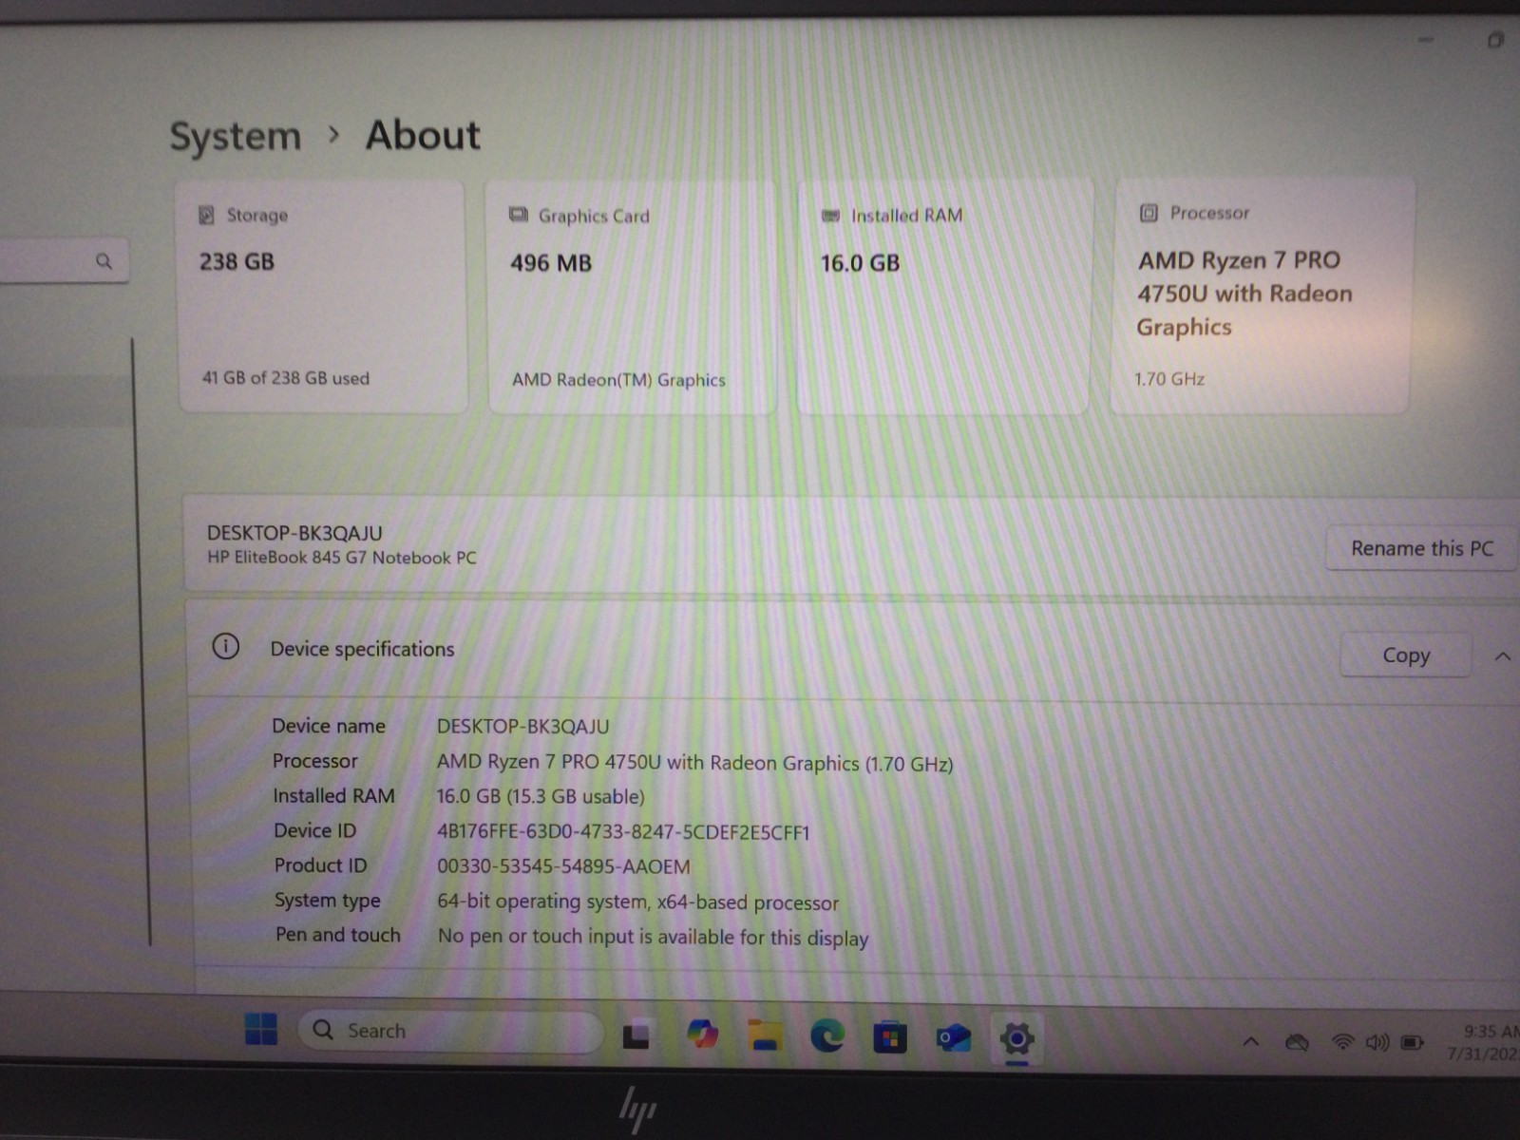Click HP EliteBook 845 G7 Notebook PC text
The image size is (1520, 1140).
click(342, 558)
